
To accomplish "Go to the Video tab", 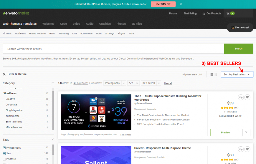I will click(x=76, y=24).
